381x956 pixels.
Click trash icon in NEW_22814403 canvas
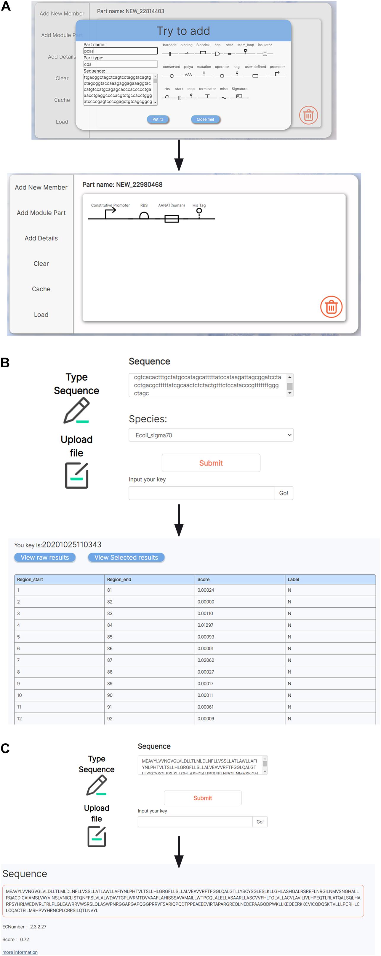(308, 115)
